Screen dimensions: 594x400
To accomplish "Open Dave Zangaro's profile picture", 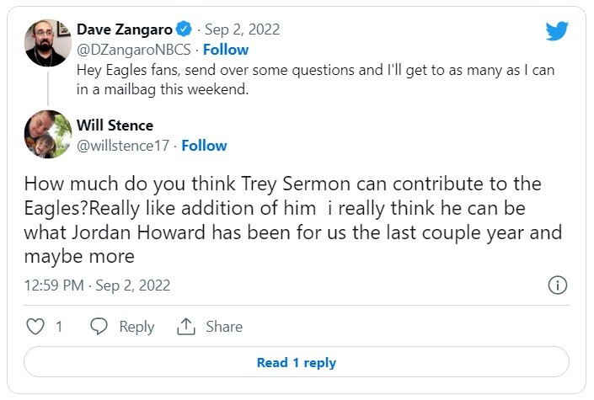I will [48, 40].
